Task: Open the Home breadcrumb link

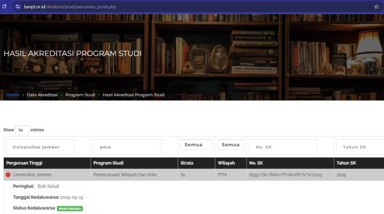Action: click(13, 95)
